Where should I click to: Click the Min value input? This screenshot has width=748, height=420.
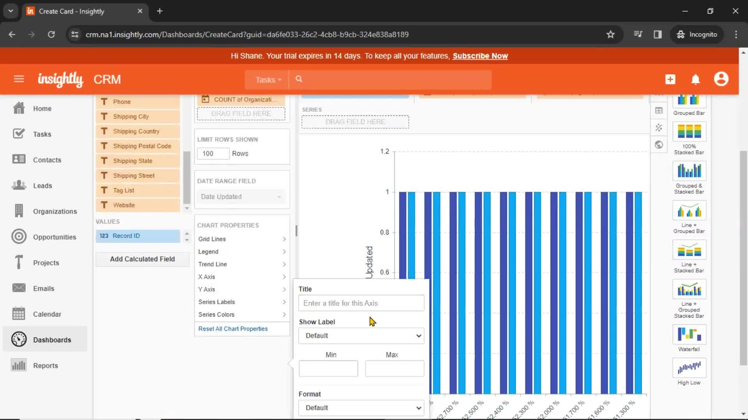(x=328, y=368)
